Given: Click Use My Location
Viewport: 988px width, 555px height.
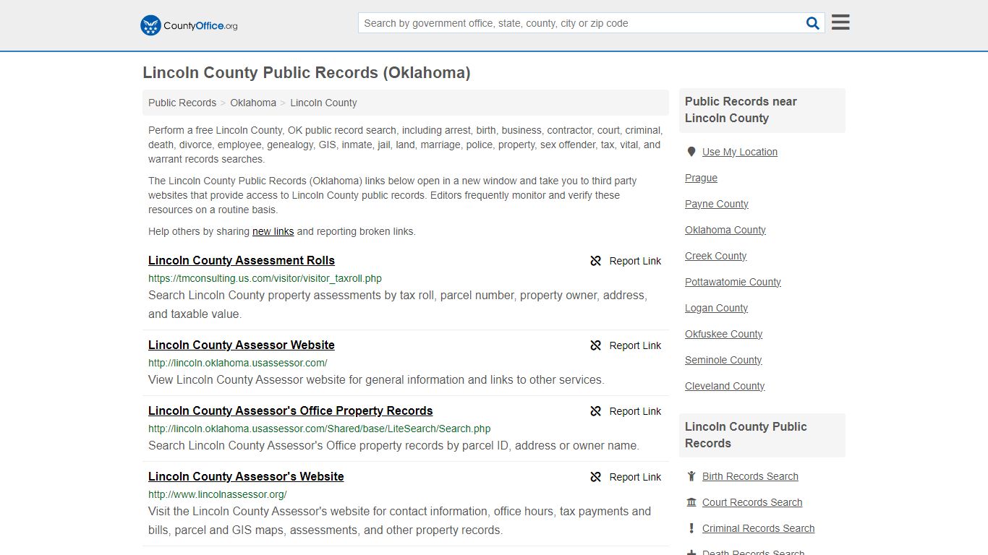Looking at the screenshot, I should [x=740, y=152].
